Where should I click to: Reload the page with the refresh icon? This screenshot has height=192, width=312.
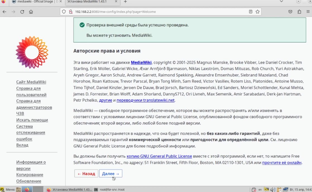pyautogui.click(x=22, y=12)
